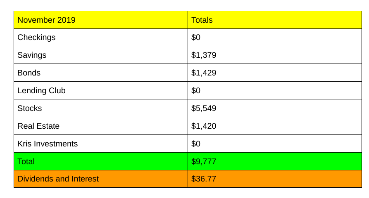Click the Stocks row label

[30, 108]
